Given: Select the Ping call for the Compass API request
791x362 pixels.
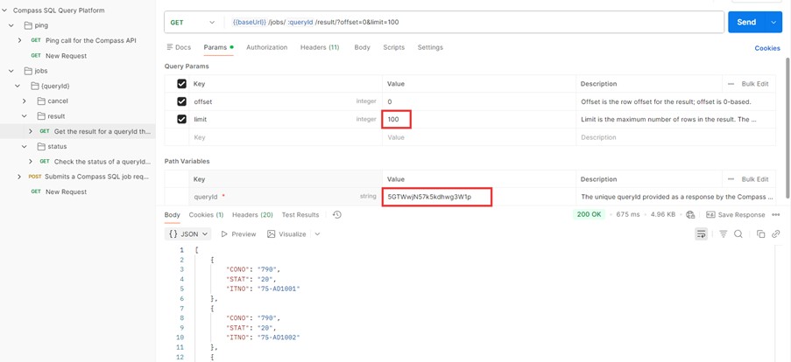Looking at the screenshot, I should tap(90, 40).
